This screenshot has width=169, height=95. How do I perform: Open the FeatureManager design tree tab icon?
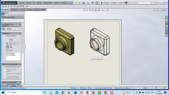pyautogui.click(x=3, y=13)
